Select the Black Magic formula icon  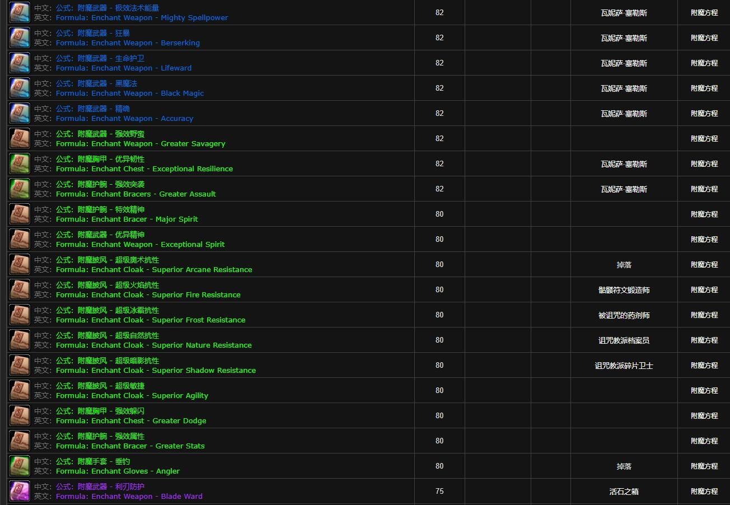pyautogui.click(x=20, y=88)
